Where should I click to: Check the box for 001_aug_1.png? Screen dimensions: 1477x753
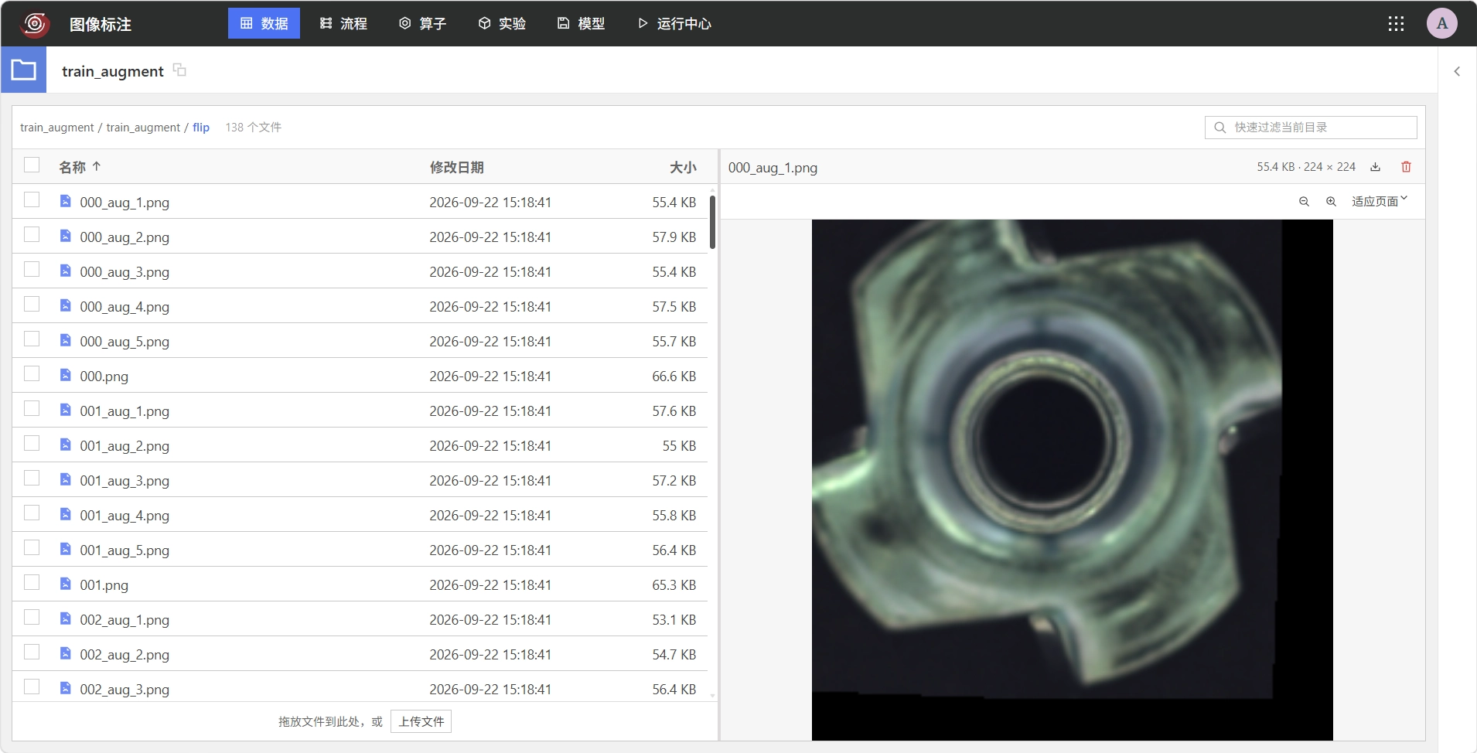pyautogui.click(x=32, y=408)
